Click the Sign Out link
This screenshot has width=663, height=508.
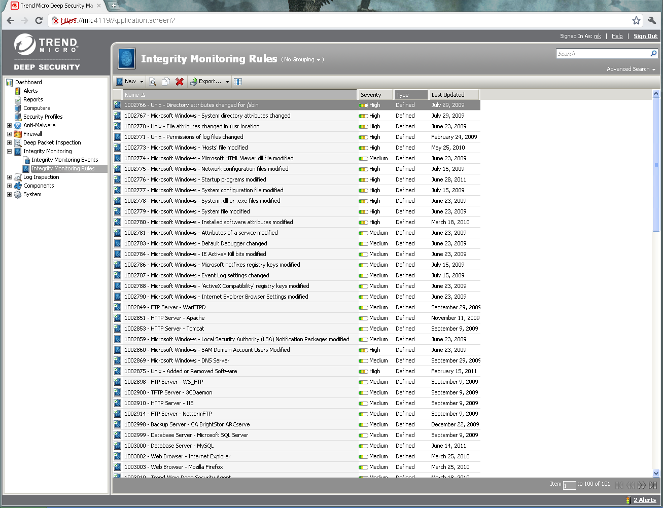(x=645, y=37)
